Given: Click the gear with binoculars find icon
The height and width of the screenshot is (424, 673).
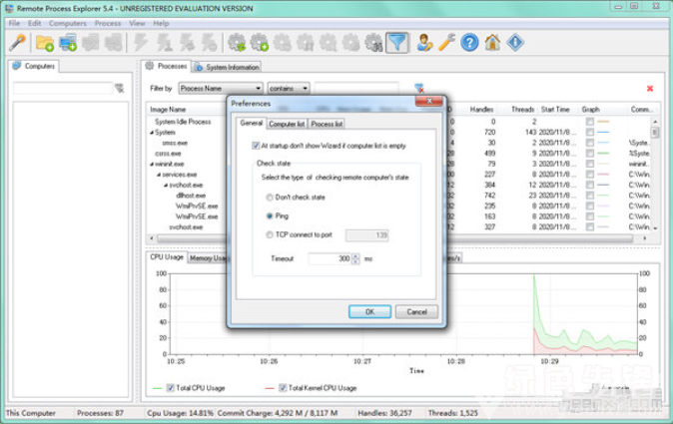Looking at the screenshot, I should [x=373, y=43].
